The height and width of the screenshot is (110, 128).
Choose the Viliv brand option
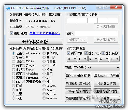click(x=24, y=61)
